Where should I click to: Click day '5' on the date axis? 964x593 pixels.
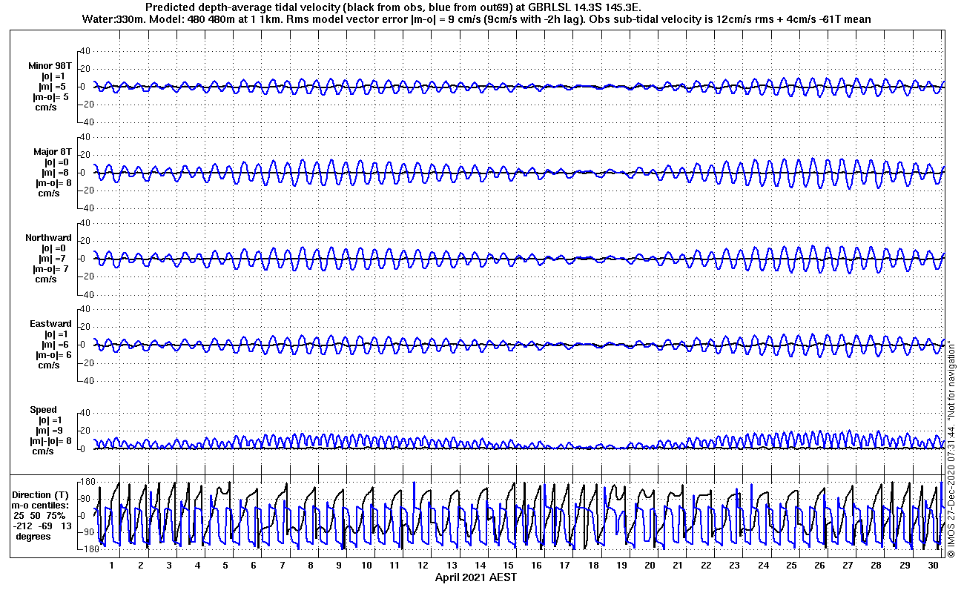point(225,565)
